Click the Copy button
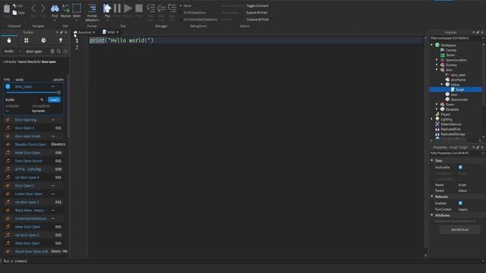The height and width of the screenshot is (273, 486). click(18, 13)
